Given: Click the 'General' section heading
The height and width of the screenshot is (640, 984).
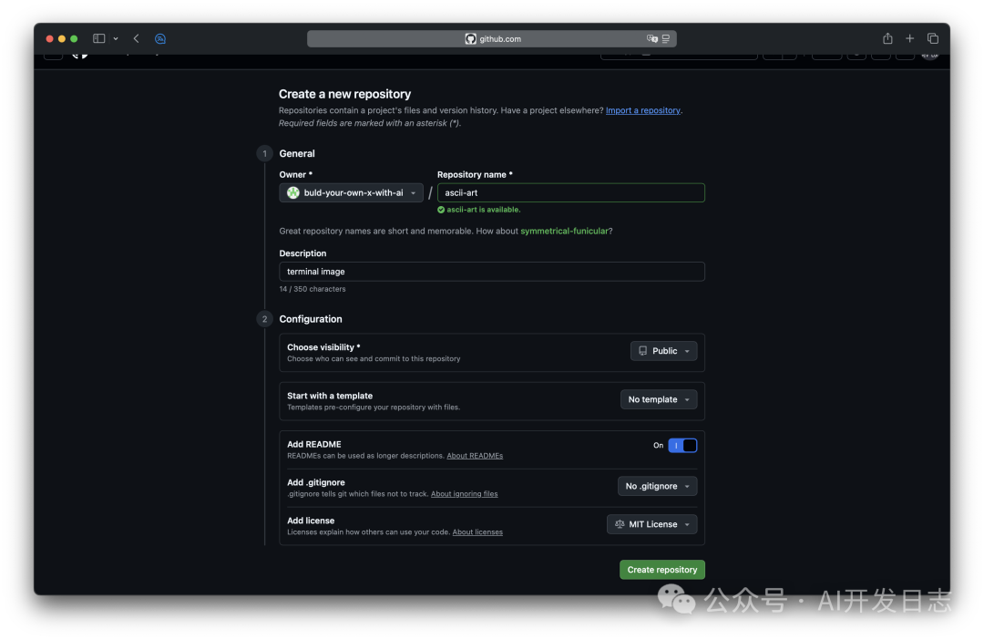Looking at the screenshot, I should click(x=297, y=154).
